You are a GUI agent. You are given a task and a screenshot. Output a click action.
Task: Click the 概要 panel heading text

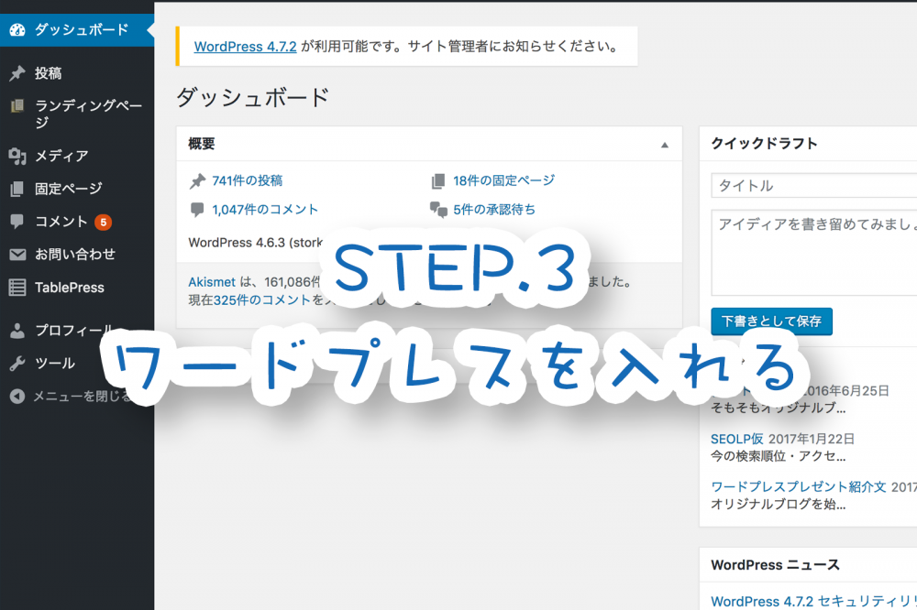202,144
